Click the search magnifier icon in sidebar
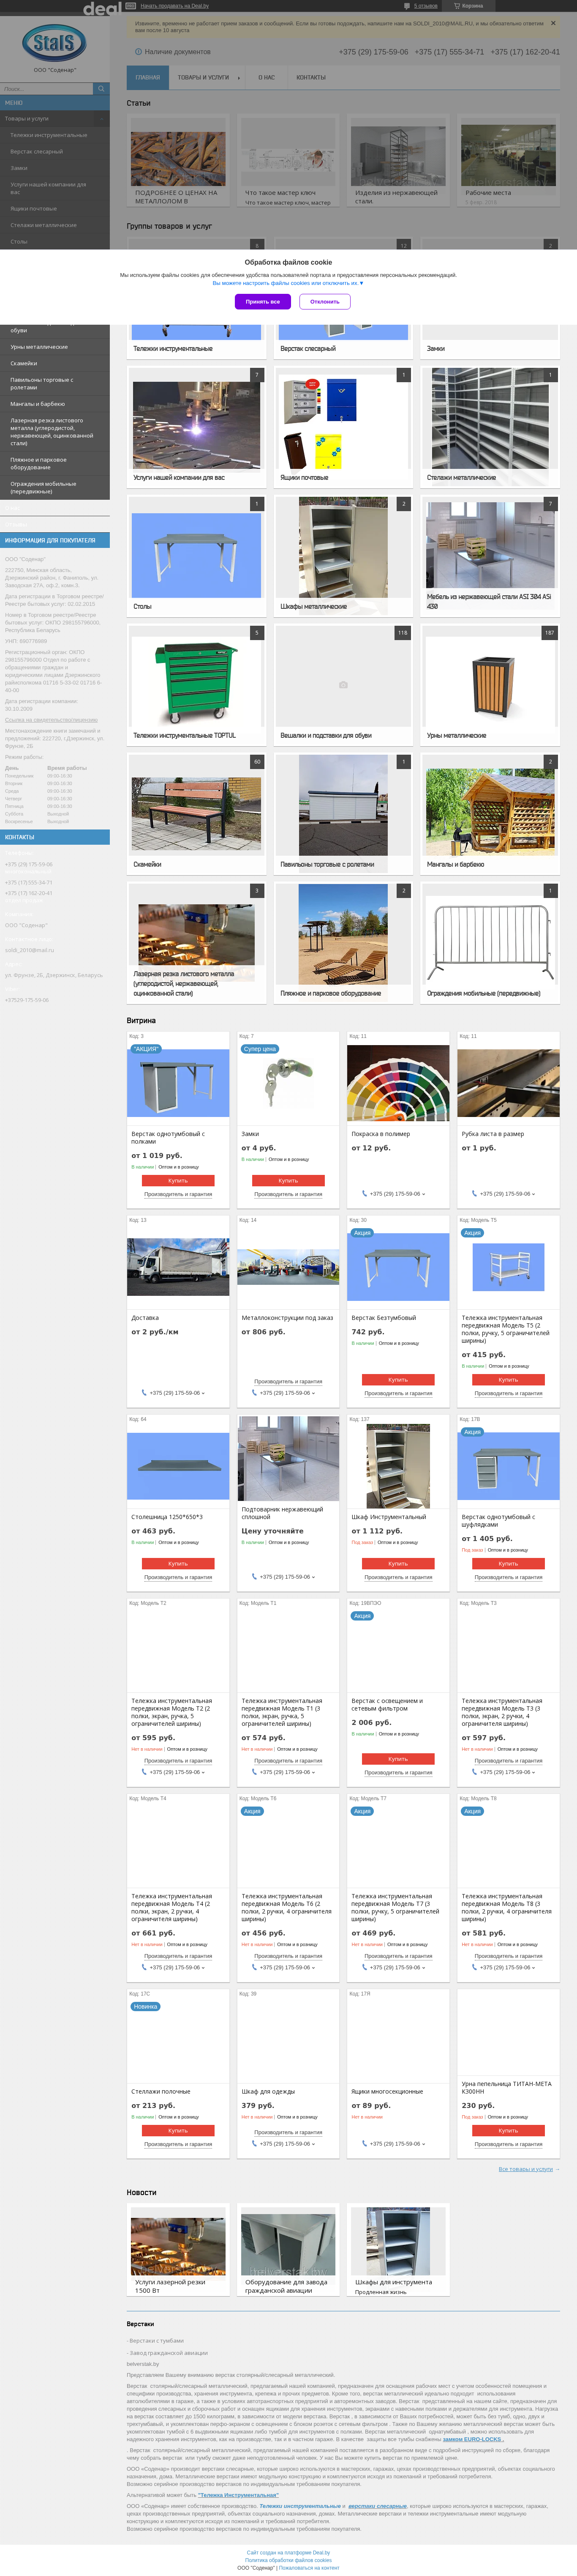Viewport: 577px width, 2576px height. (x=101, y=89)
